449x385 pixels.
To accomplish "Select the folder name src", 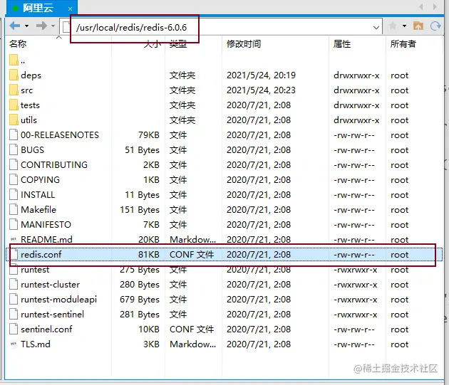I will (26, 90).
